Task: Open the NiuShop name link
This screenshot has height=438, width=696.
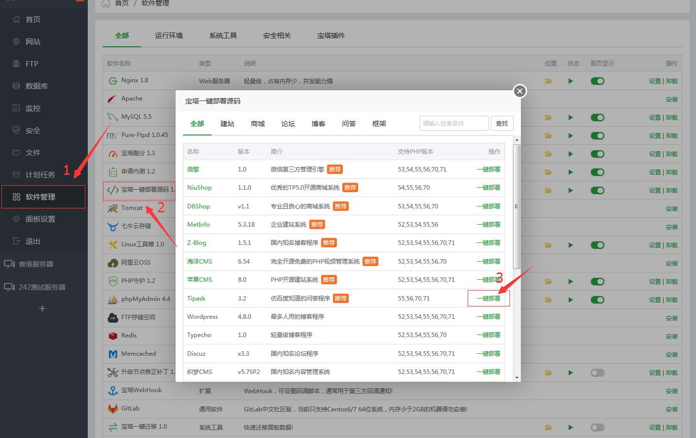Action: (x=199, y=188)
